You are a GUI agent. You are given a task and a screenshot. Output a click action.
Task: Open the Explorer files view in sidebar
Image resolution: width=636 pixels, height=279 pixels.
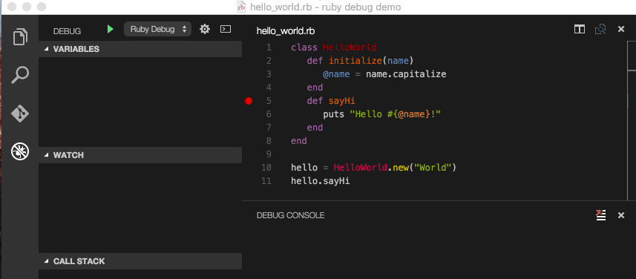(x=20, y=37)
